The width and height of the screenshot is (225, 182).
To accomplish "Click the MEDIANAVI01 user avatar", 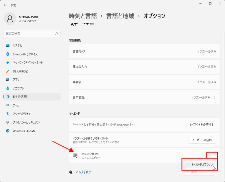I will (10, 19).
